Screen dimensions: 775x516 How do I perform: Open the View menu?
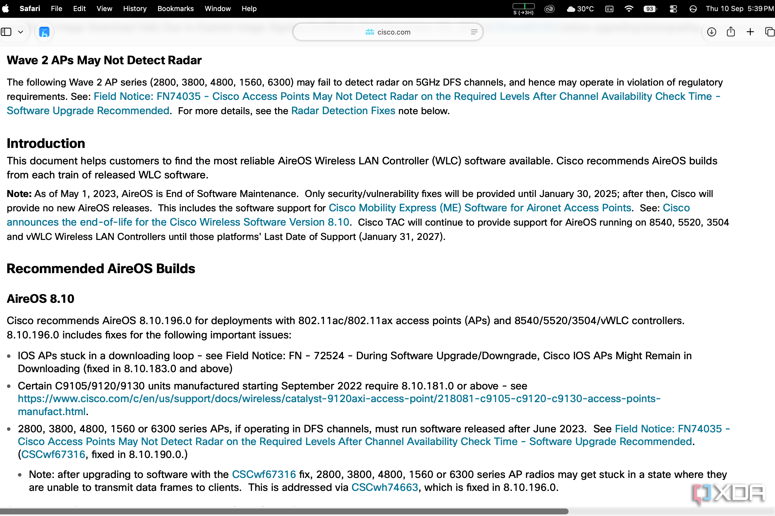click(105, 9)
